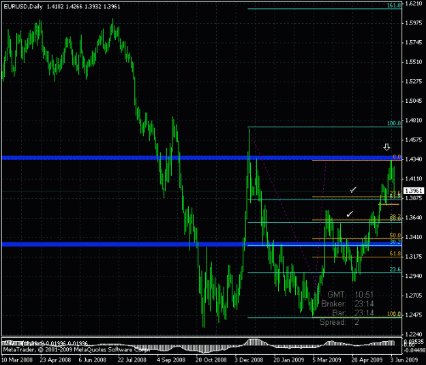The height and width of the screenshot is (365, 426).
Task: Click the cyan 100.0 Fibonacci label
Action: (x=394, y=123)
